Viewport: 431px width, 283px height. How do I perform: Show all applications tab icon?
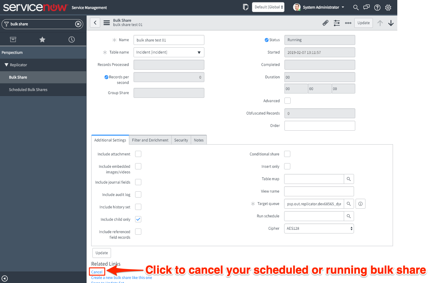coord(13,39)
